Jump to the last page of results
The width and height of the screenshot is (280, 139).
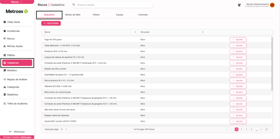266,129
